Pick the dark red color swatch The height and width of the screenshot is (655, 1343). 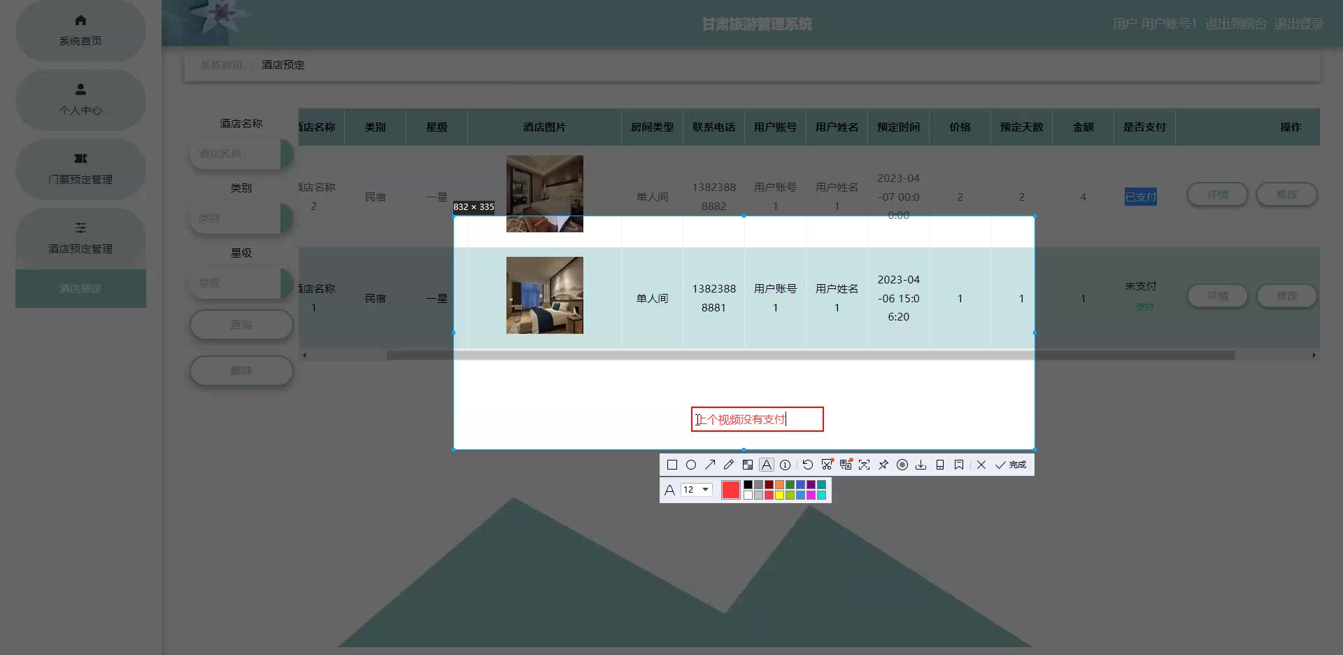[769, 484]
